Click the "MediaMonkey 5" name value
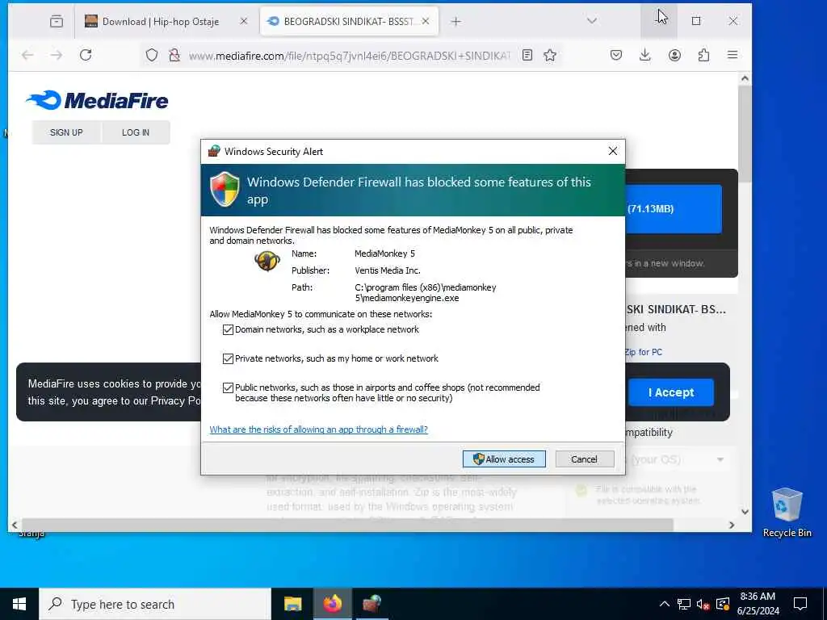The width and height of the screenshot is (827, 620). tap(384, 253)
